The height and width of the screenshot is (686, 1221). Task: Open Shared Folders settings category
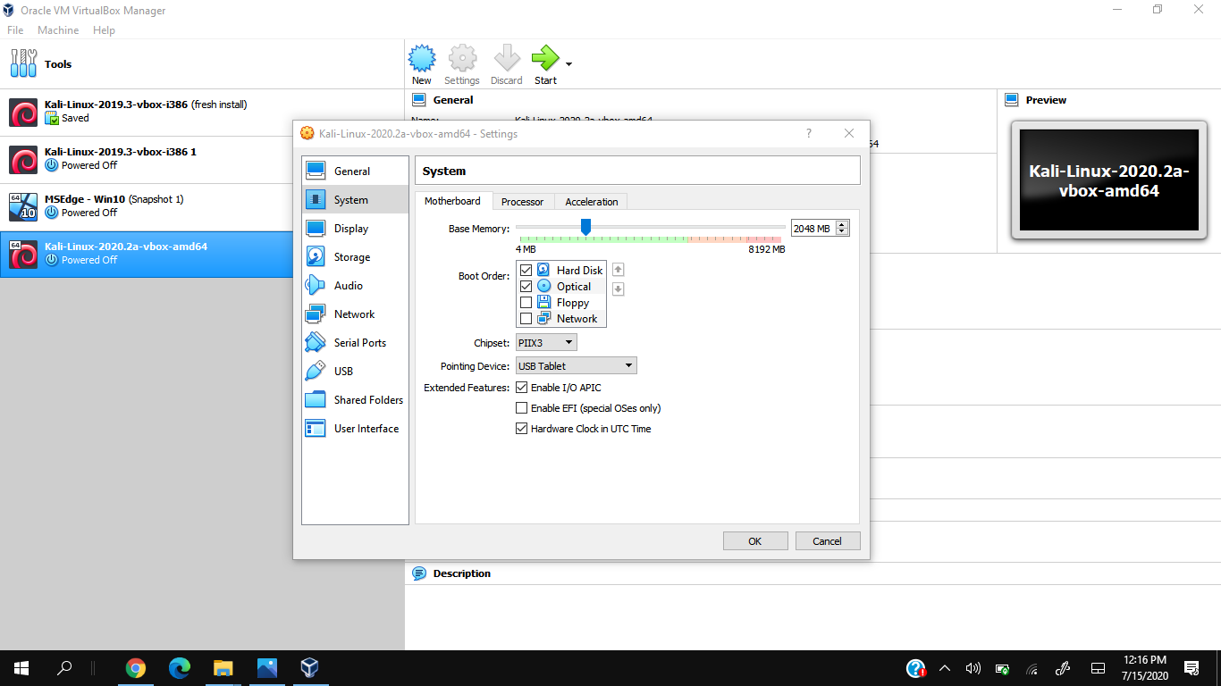(x=355, y=400)
